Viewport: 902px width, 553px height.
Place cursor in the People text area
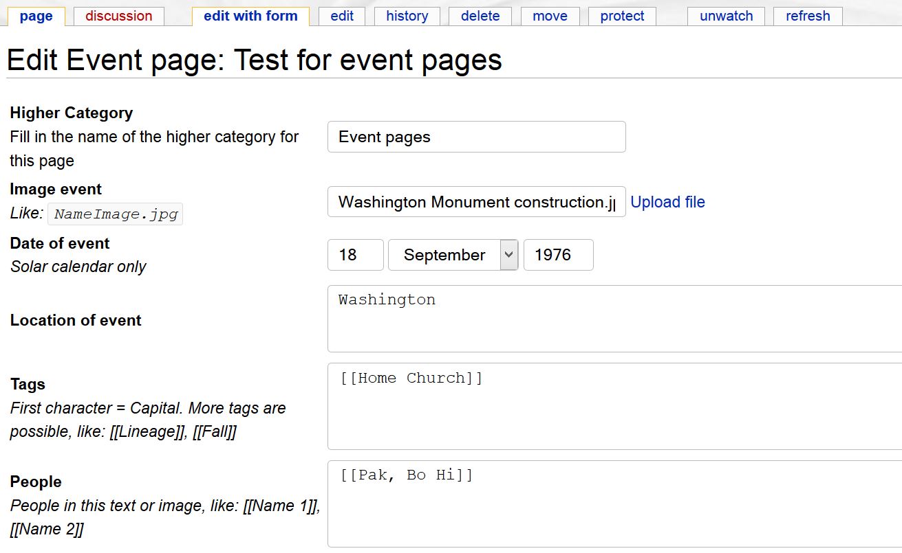pyautogui.click(x=614, y=504)
